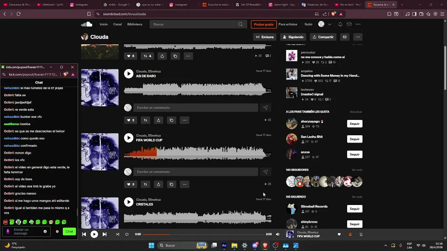Toggle the Siguiendo follow button for Clouda
The image size is (447, 251).
pos(293,37)
